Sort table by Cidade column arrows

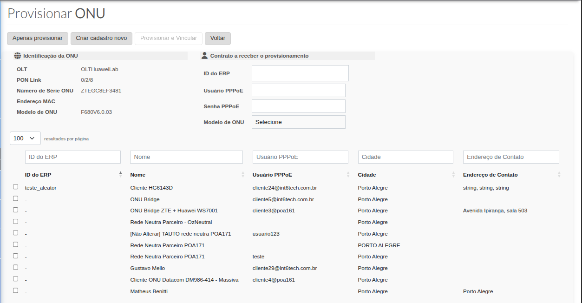pos(453,174)
